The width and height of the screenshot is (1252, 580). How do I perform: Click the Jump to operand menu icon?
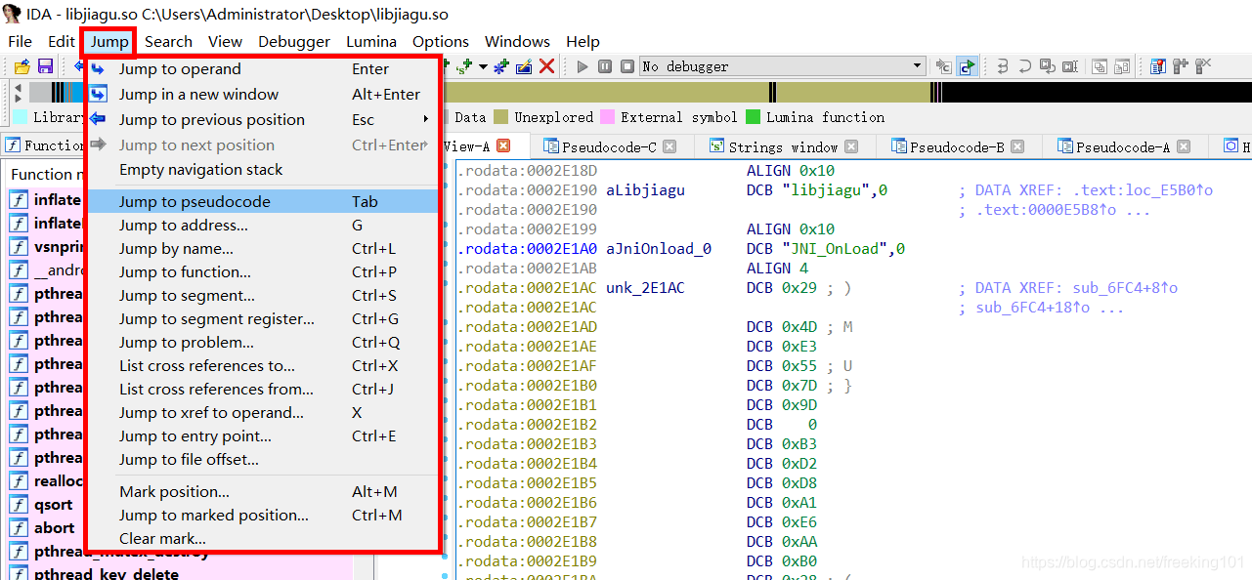coord(98,69)
